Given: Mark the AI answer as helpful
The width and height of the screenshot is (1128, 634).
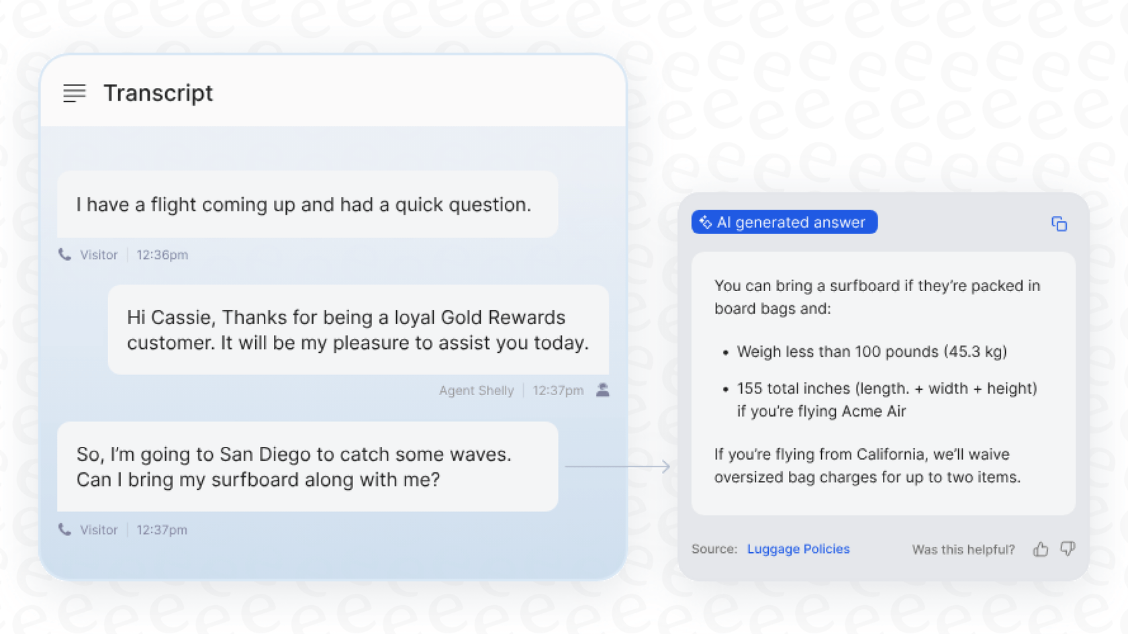Looking at the screenshot, I should [x=1040, y=549].
